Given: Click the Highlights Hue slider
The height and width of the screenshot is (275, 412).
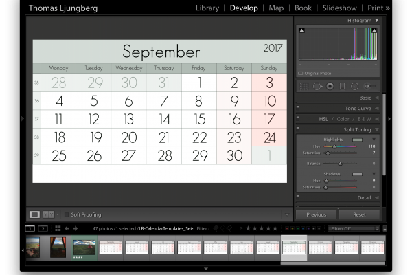Looking at the screenshot, I should click(340, 146).
